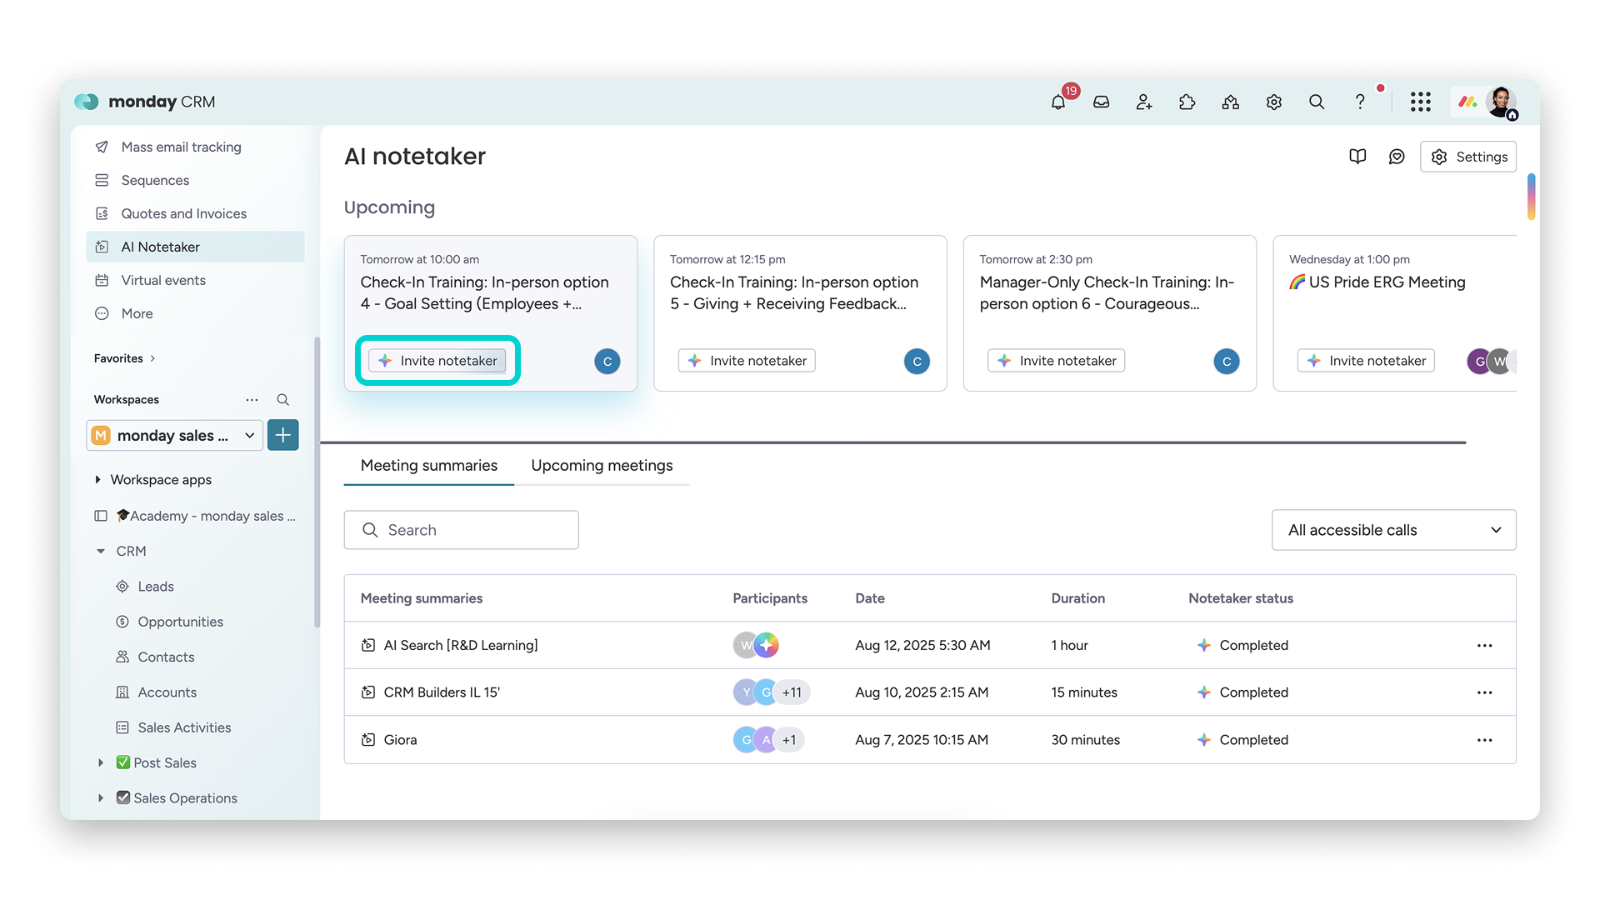1600x900 pixels.
Task: Search within workspaces magnifier icon
Action: 283,400
